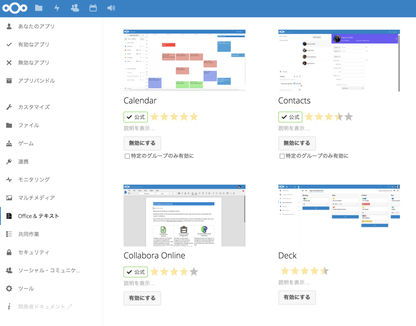The height and width of the screenshot is (326, 416).
Task: Click the Deck star rating
Action: point(305,271)
